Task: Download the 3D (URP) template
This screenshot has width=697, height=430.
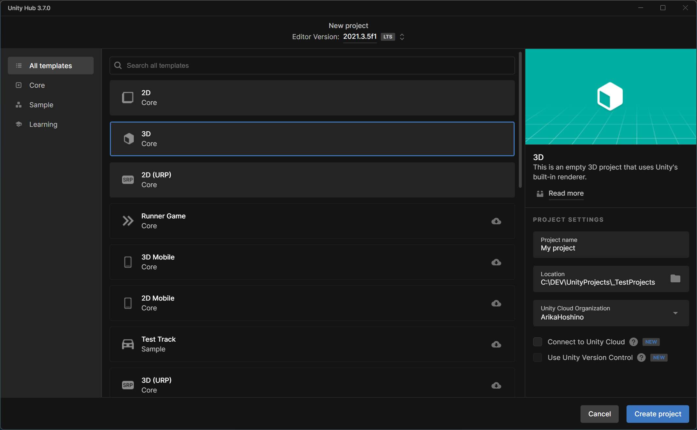Action: pyautogui.click(x=496, y=385)
